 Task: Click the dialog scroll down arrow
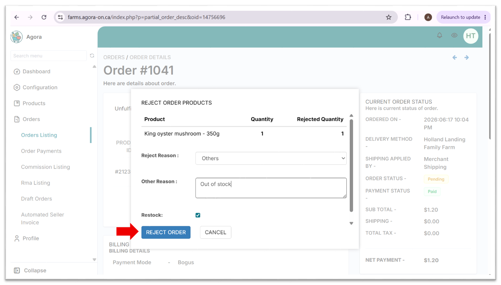pos(351,223)
